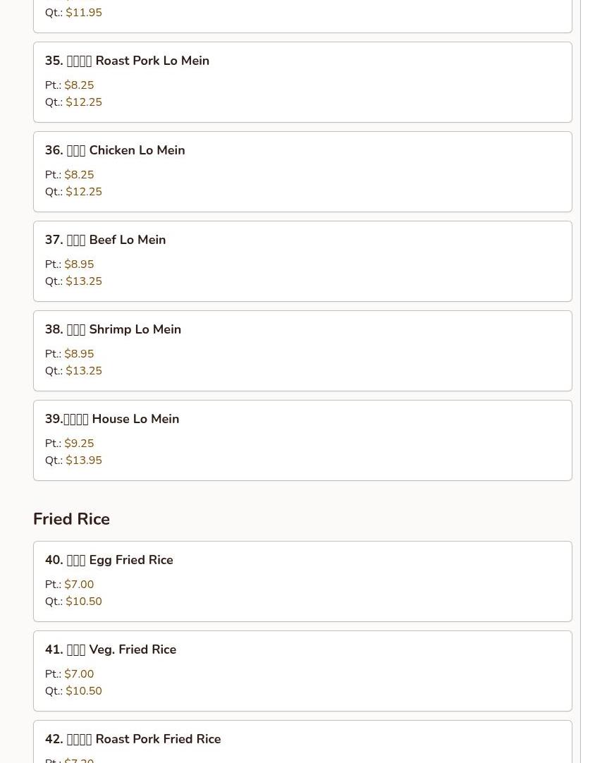Image resolution: width=595 pixels, height=763 pixels.
Task: Select the Roast Pork Lo Mein item
Action: 302,83
